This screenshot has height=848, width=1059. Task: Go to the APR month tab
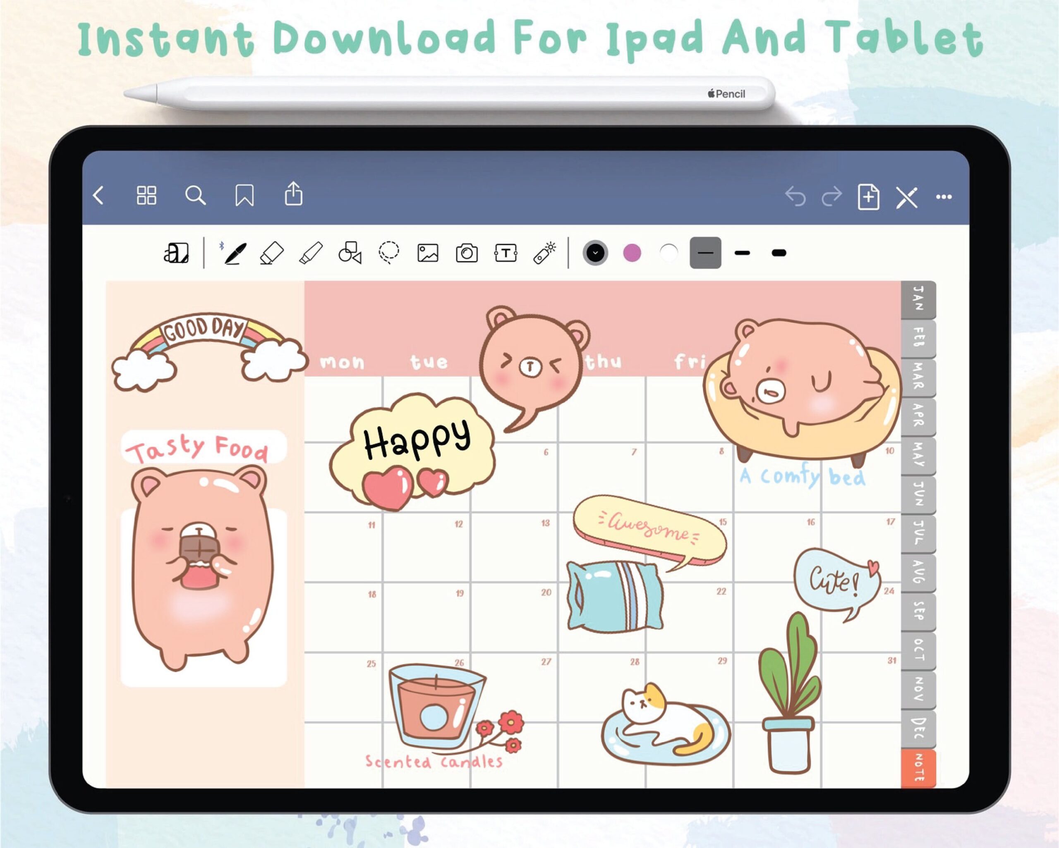(918, 417)
